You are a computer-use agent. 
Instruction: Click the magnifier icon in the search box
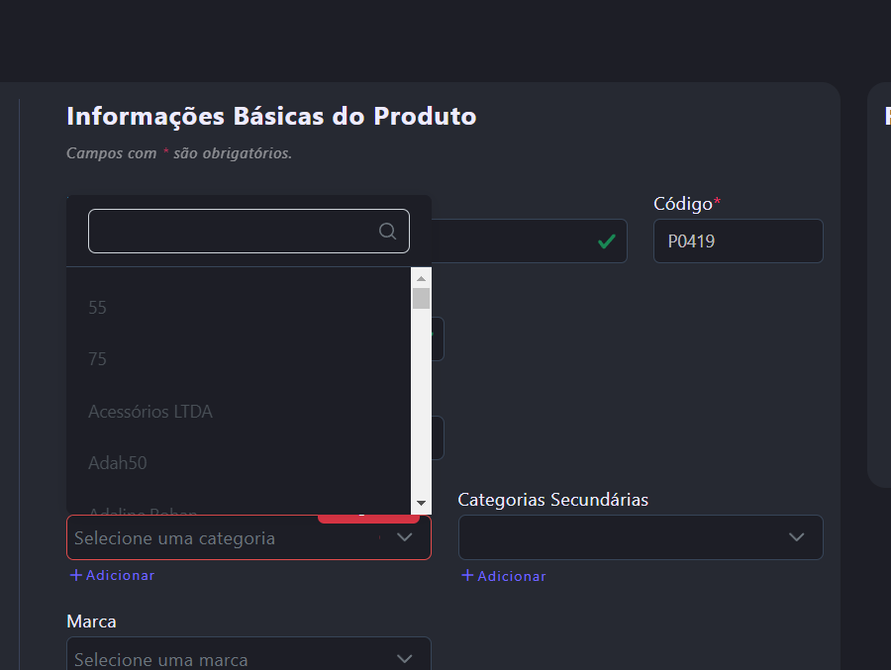[387, 232]
